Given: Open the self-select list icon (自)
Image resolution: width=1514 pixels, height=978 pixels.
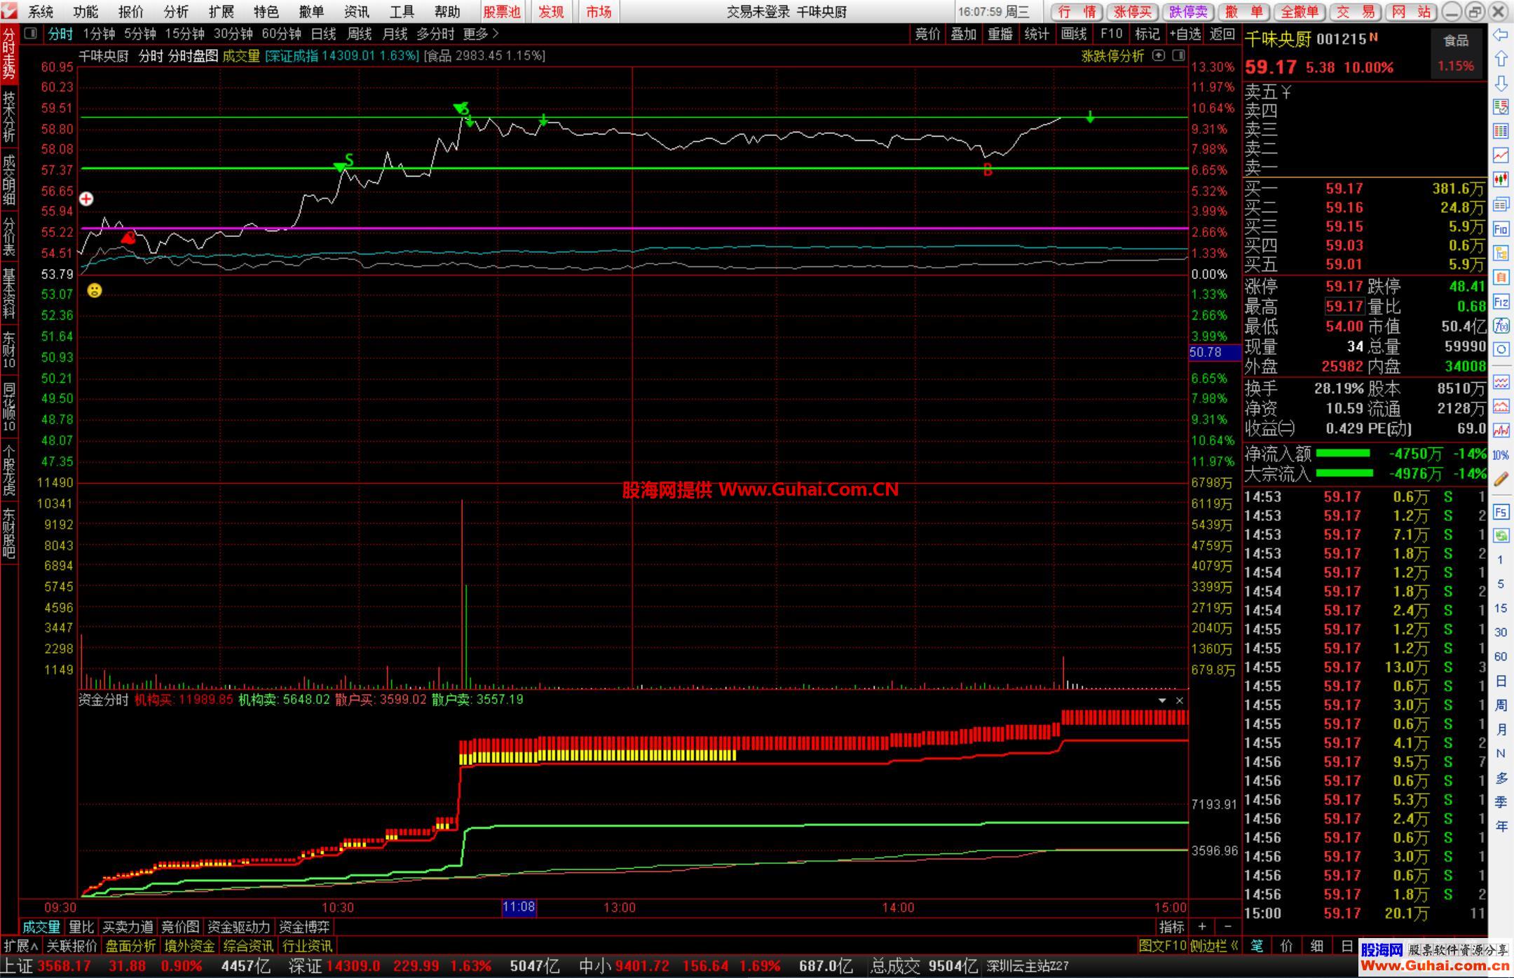Looking at the screenshot, I should (x=1501, y=278).
